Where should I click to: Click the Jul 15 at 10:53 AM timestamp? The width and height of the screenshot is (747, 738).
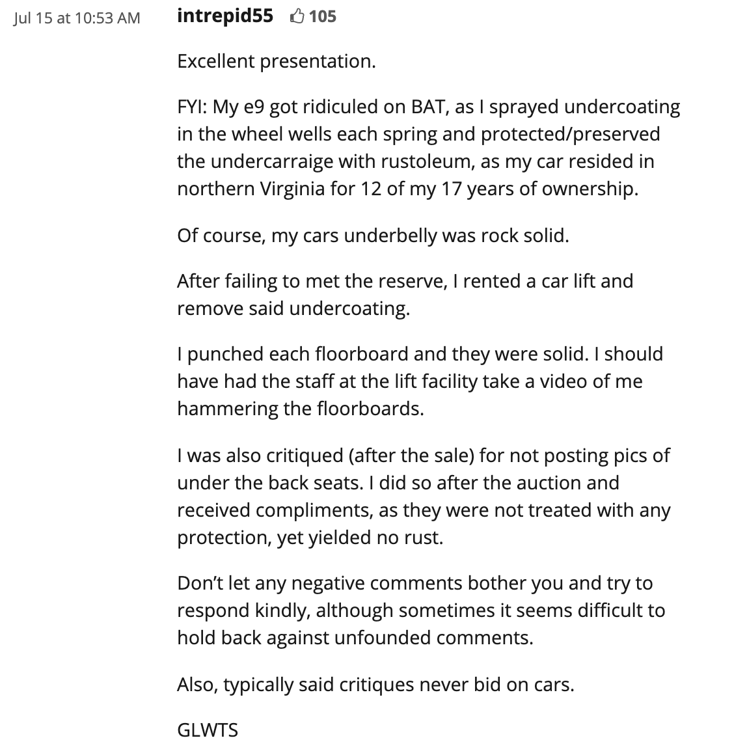pyautogui.click(x=77, y=18)
